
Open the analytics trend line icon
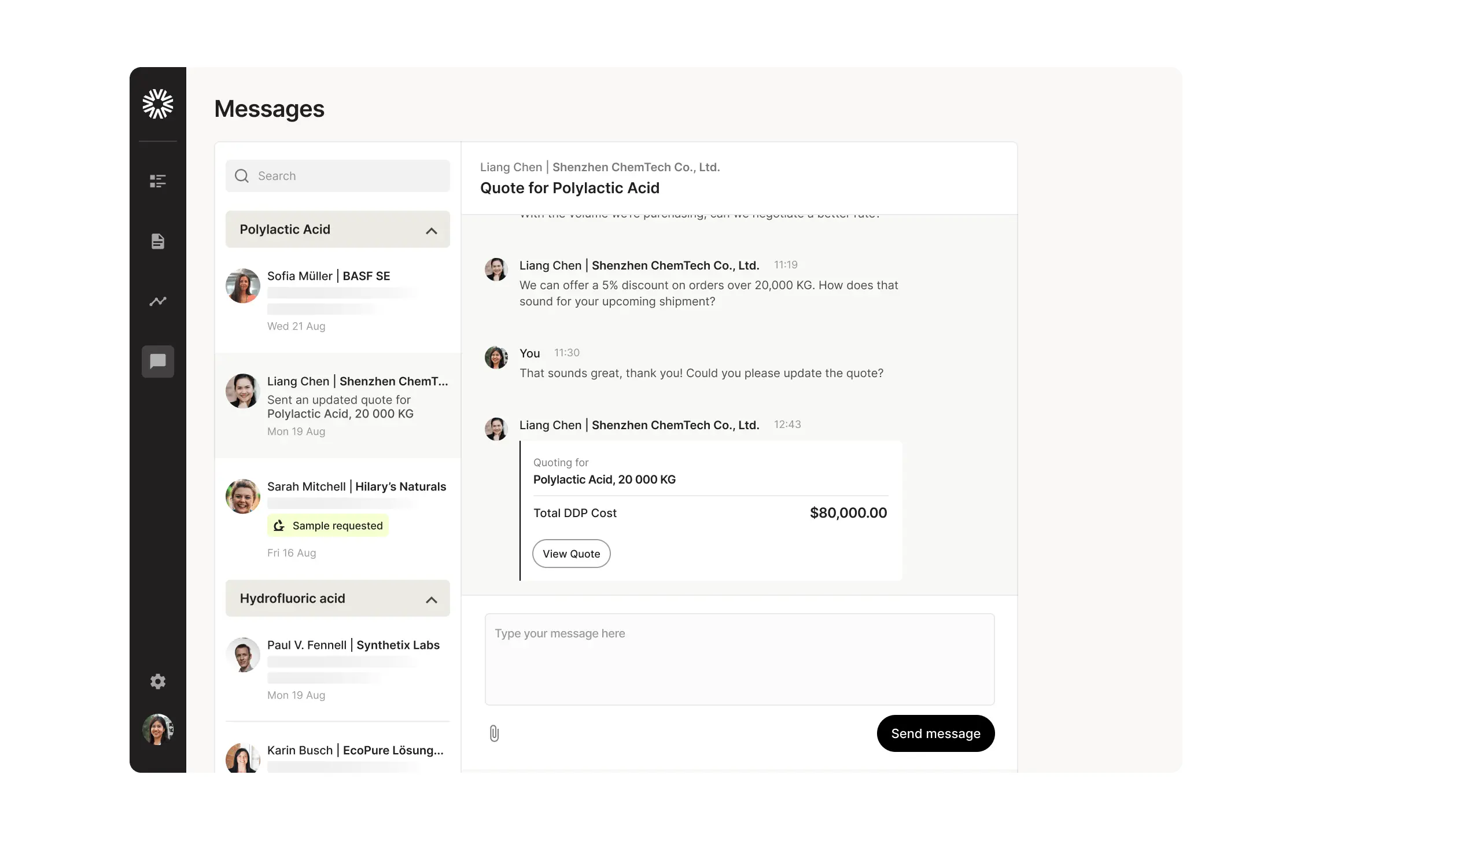(x=157, y=301)
